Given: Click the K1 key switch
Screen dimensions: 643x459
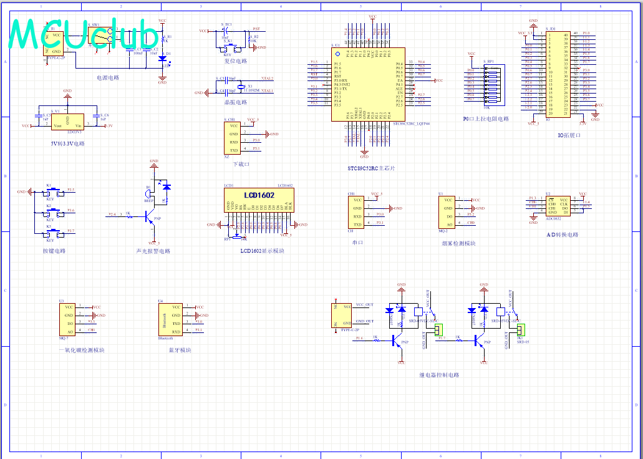Looking at the screenshot, I should click(x=52, y=192).
